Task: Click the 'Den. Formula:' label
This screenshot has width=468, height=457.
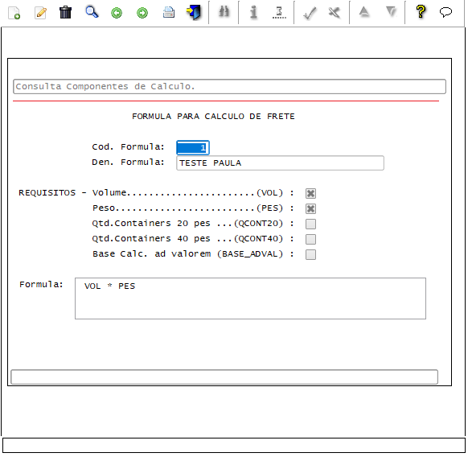Action: [128, 163]
